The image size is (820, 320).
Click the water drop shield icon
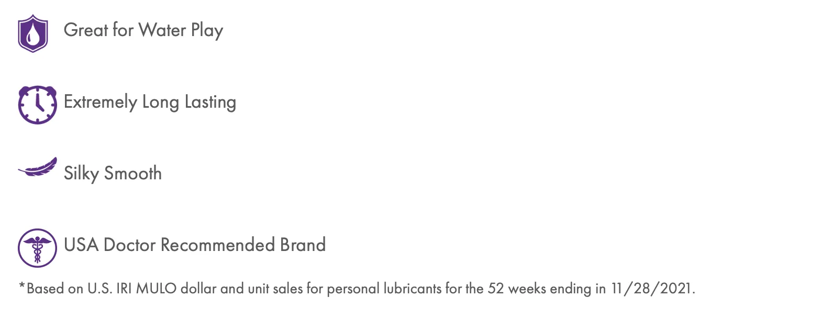(33, 33)
